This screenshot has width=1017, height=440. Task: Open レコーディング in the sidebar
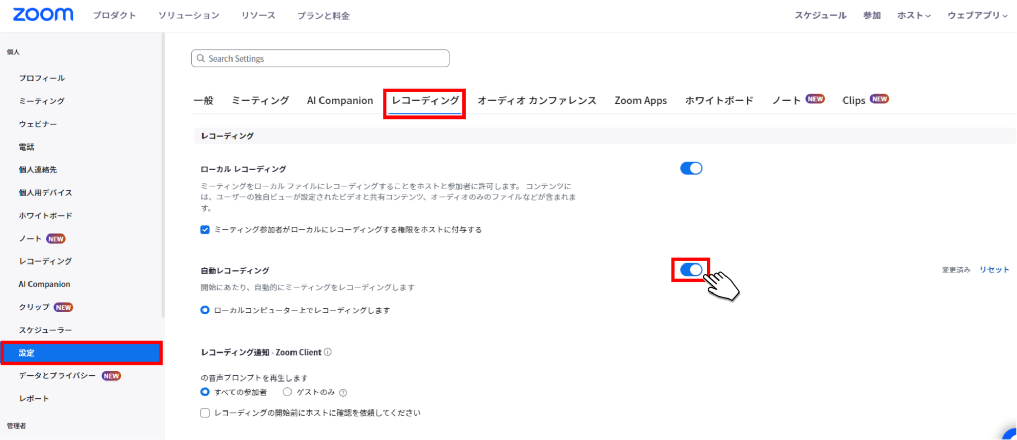pos(46,261)
